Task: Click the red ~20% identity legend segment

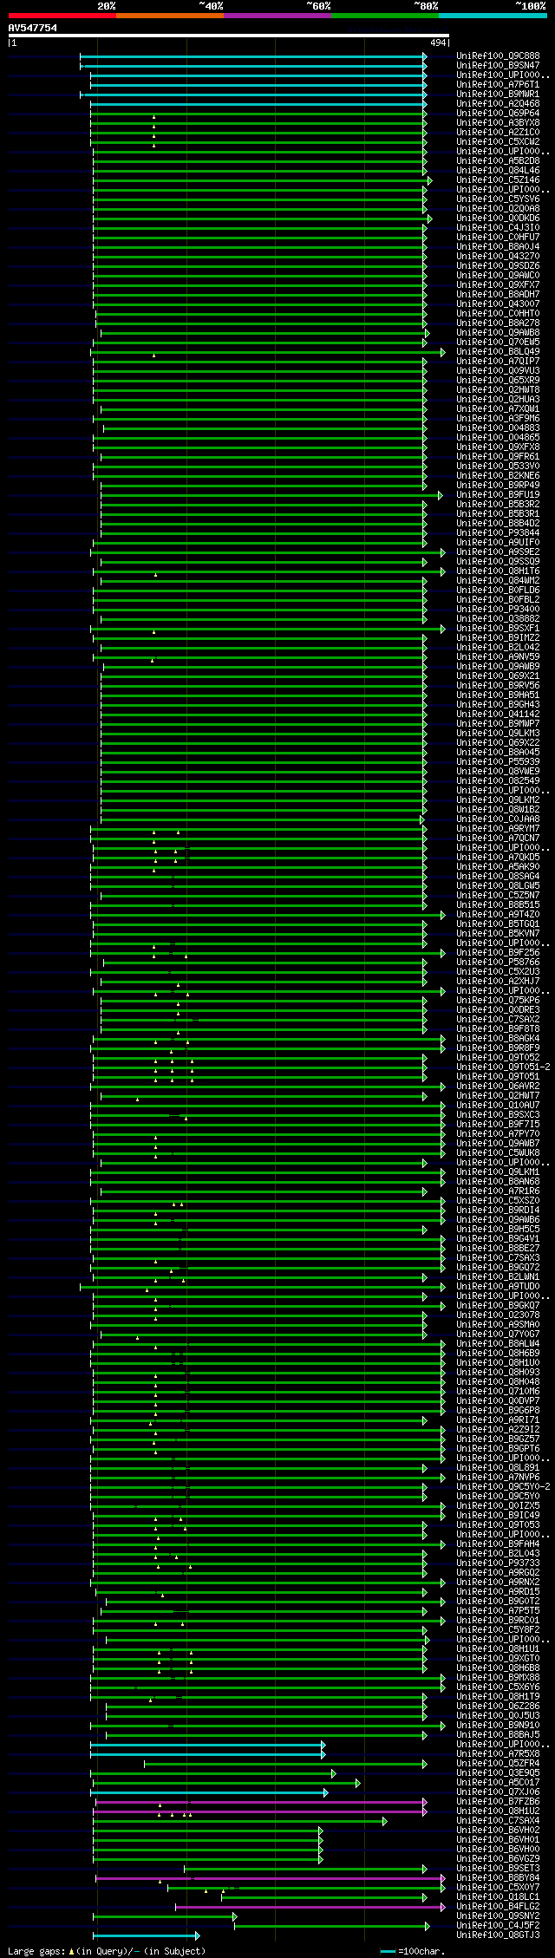Action: (x=62, y=16)
